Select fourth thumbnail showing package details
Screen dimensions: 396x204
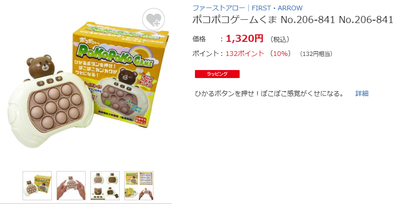(138, 186)
